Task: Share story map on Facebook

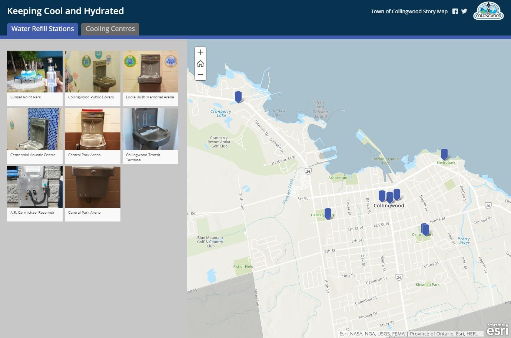Action: point(455,11)
